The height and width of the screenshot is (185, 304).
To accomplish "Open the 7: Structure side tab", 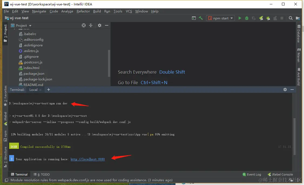I will (x=5, y=157).
